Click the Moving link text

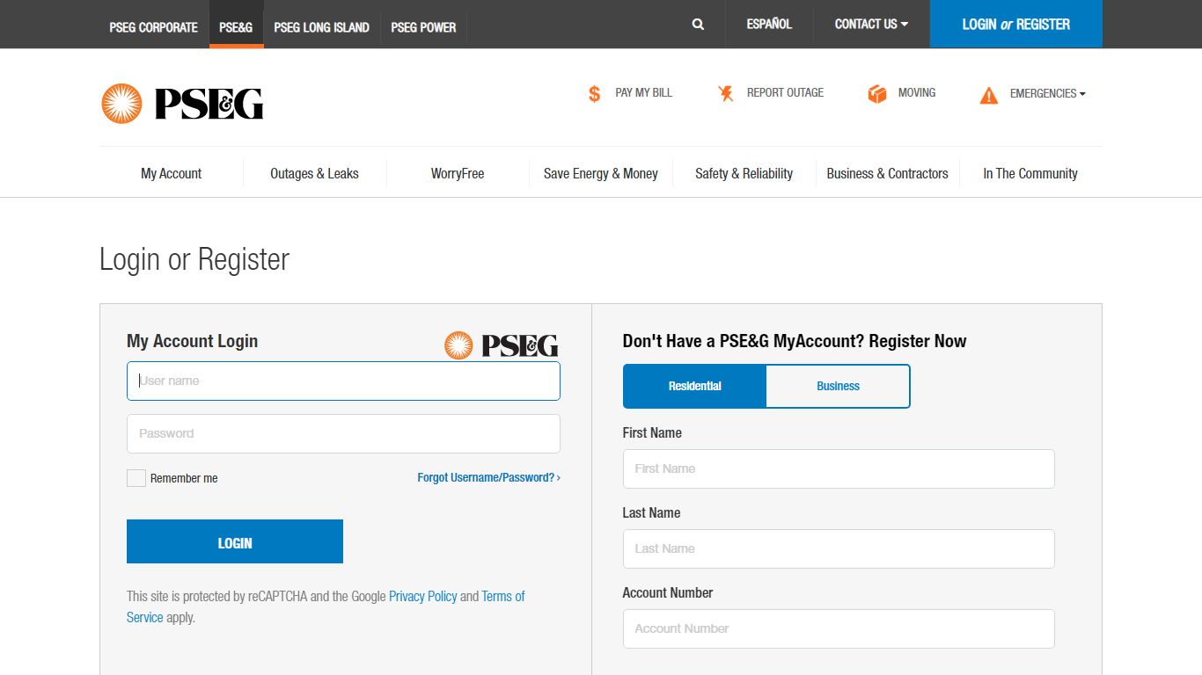(x=917, y=92)
